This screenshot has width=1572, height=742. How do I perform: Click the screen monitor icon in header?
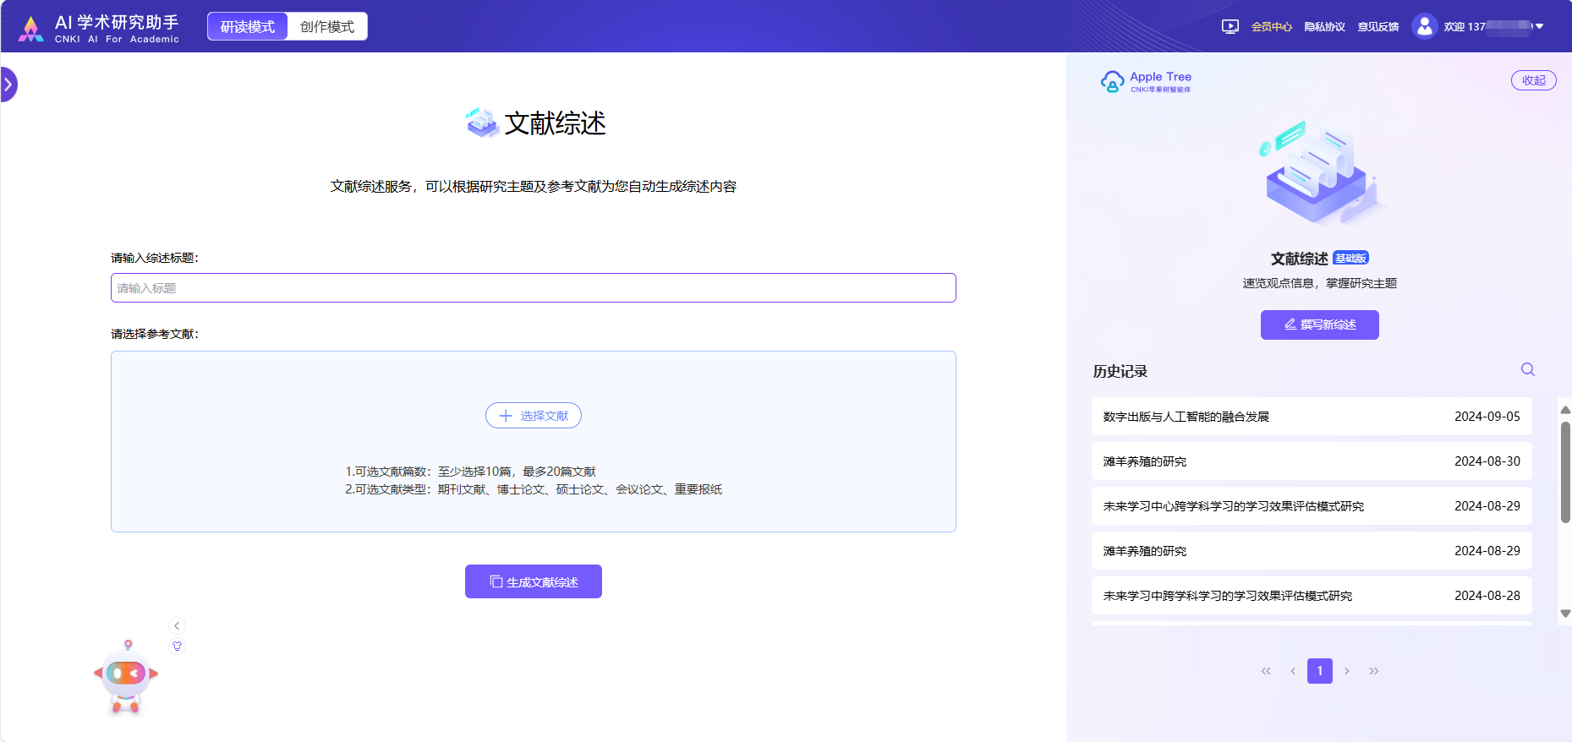click(x=1230, y=27)
